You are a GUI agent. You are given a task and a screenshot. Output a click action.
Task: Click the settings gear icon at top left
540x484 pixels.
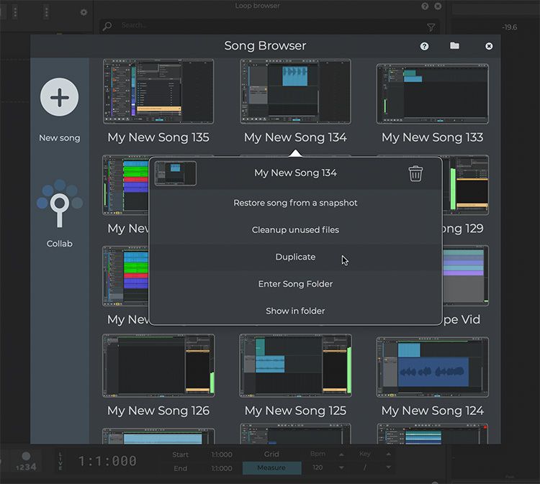pyautogui.click(x=84, y=12)
